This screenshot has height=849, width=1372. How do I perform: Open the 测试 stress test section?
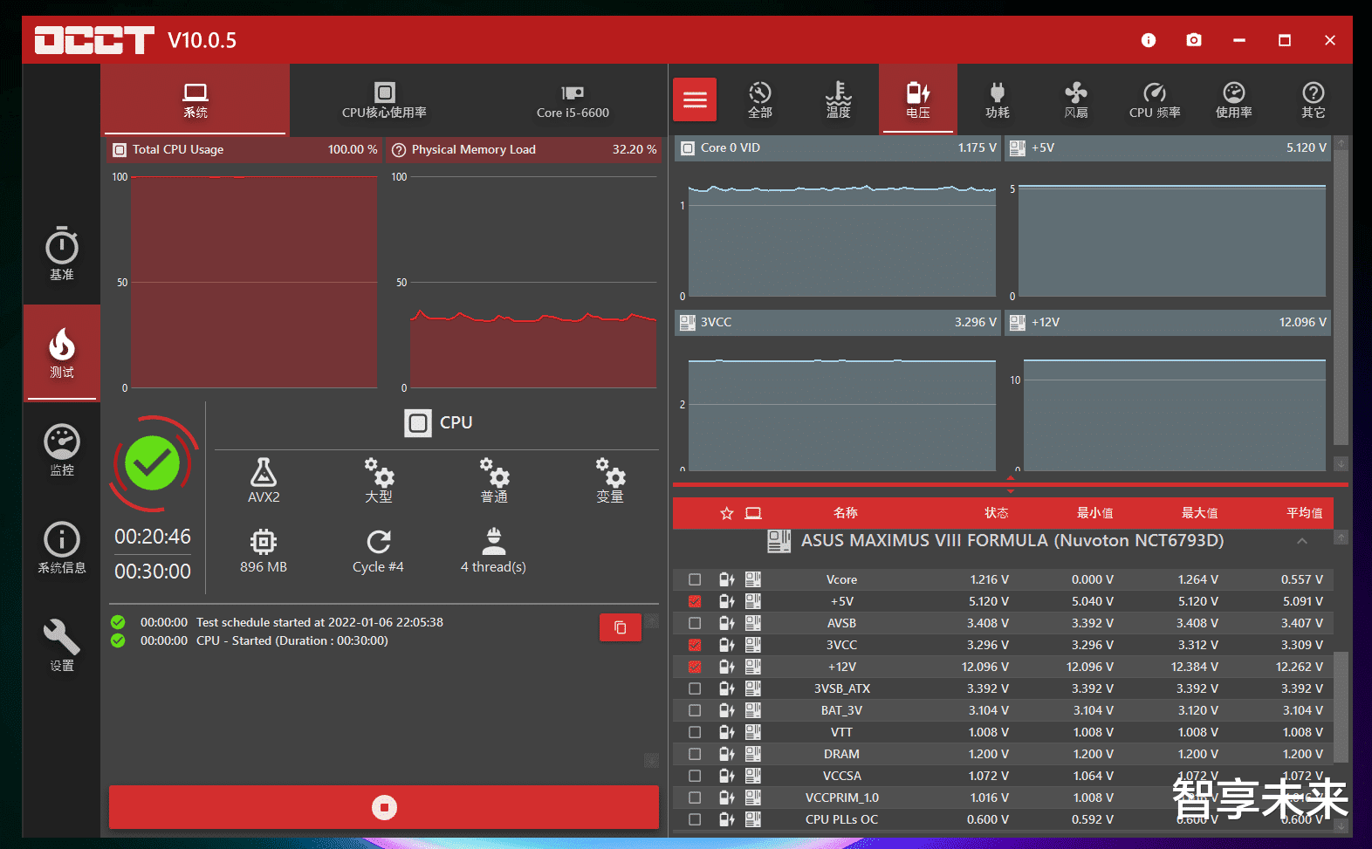(x=62, y=353)
